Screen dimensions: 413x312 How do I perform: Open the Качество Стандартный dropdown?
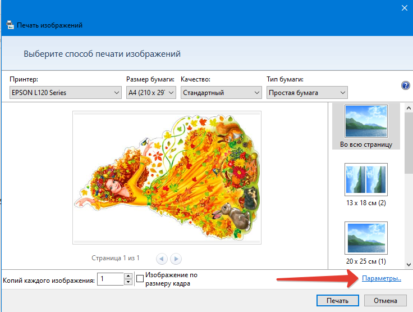[x=221, y=93]
